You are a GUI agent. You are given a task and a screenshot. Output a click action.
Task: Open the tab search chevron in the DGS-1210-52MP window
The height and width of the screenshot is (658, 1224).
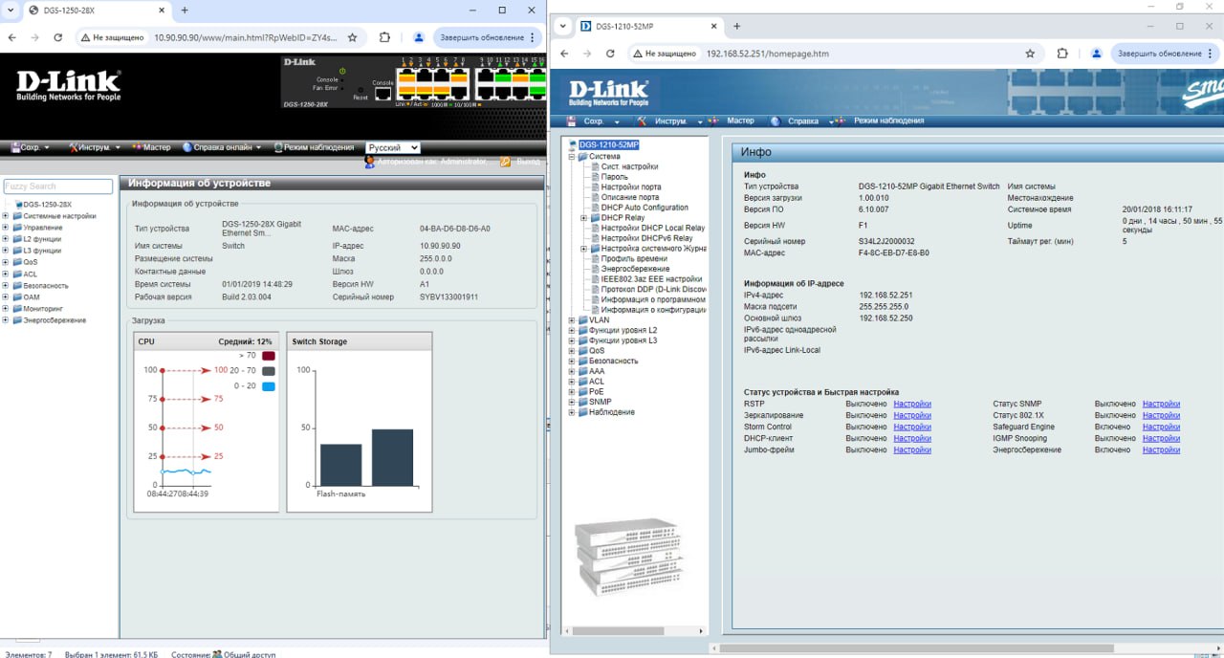click(563, 26)
